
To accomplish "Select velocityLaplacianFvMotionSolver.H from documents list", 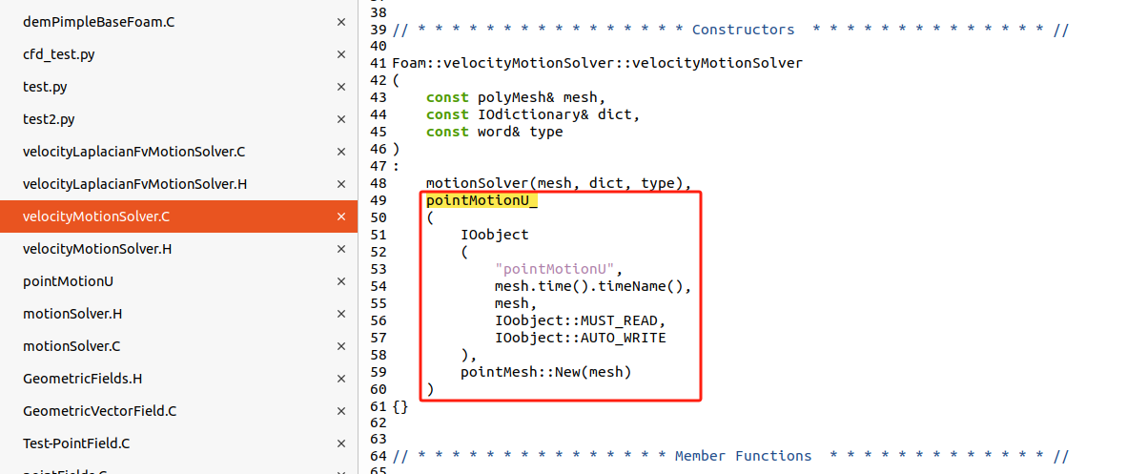I will (x=135, y=184).
